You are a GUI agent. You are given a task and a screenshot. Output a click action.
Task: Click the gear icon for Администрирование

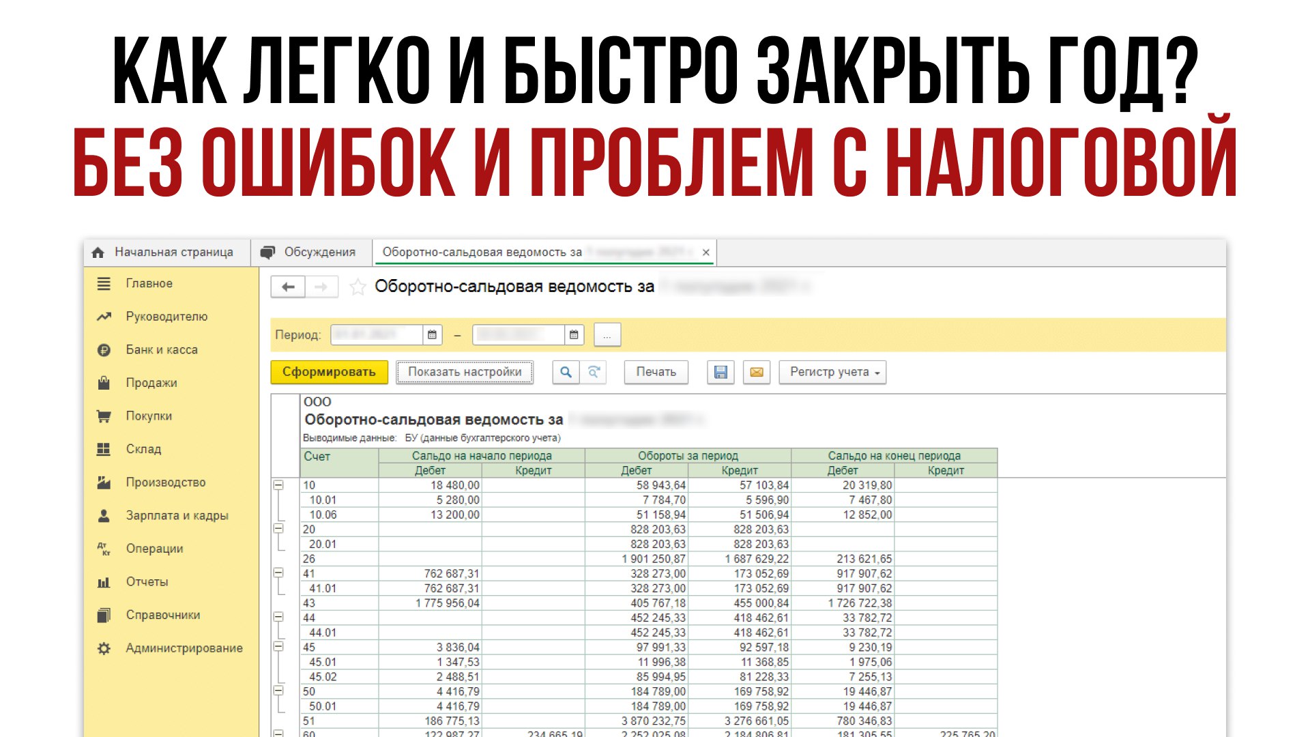(104, 648)
